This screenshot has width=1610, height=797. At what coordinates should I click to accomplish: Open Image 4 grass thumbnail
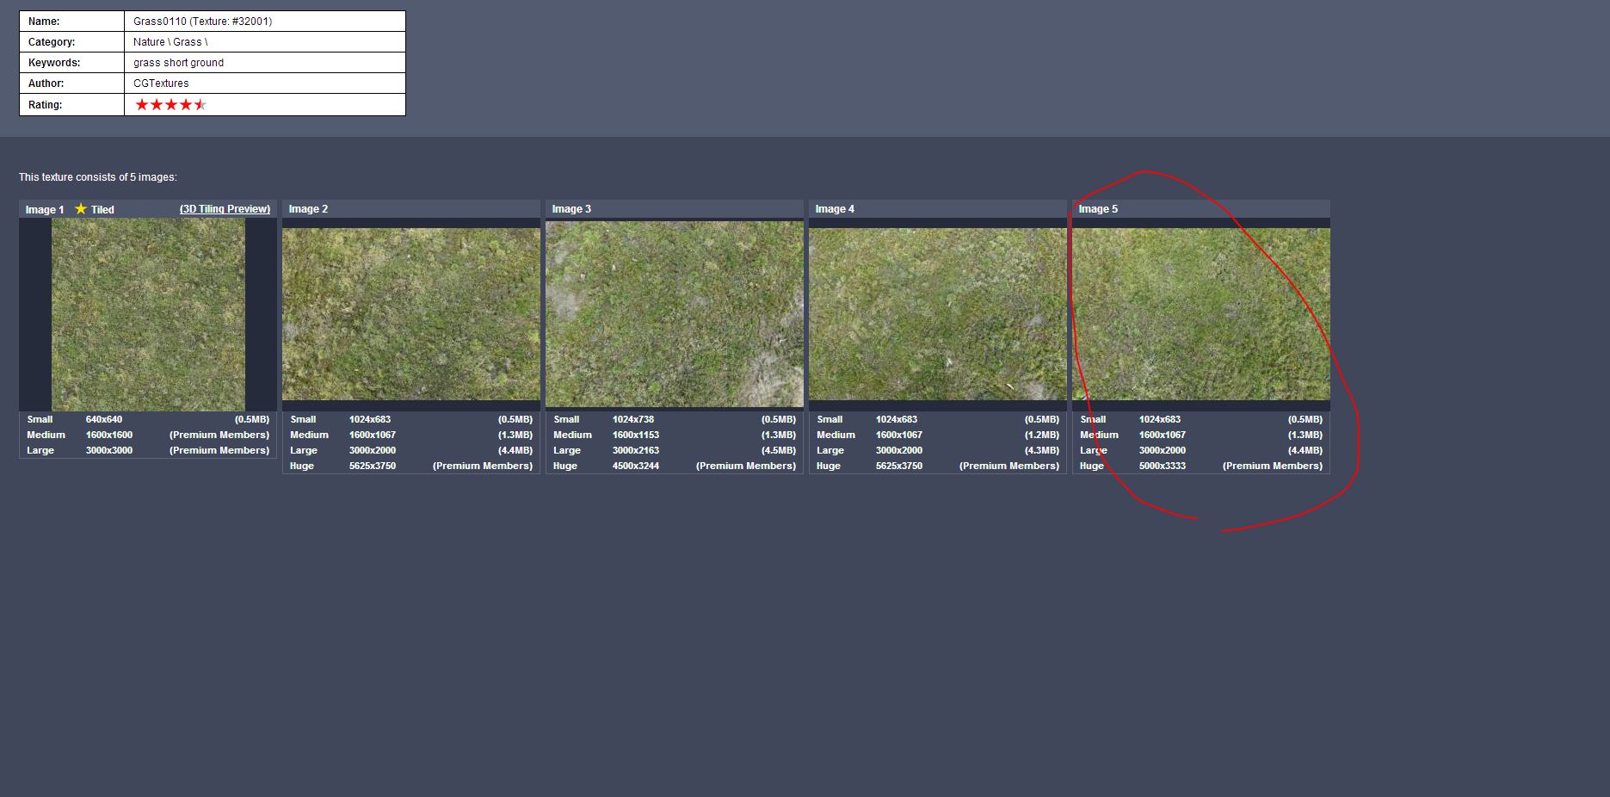(x=938, y=314)
